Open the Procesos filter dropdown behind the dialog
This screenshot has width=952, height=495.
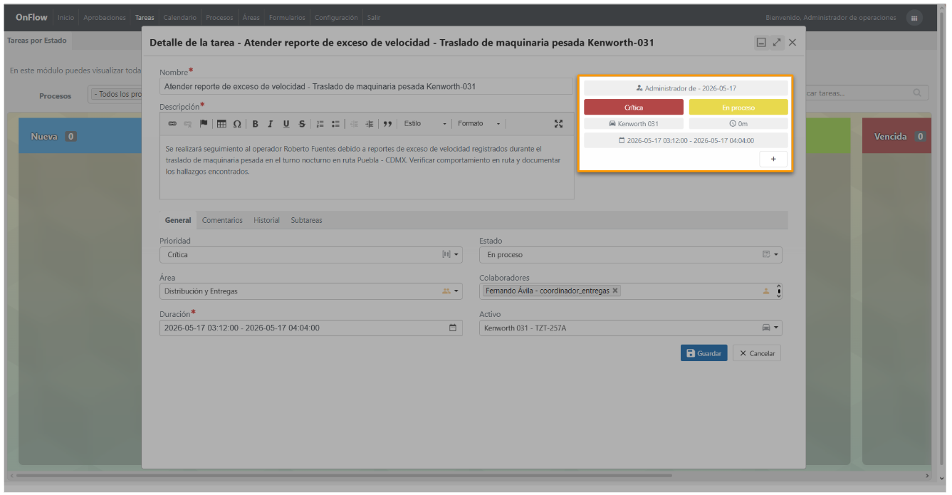coord(114,95)
